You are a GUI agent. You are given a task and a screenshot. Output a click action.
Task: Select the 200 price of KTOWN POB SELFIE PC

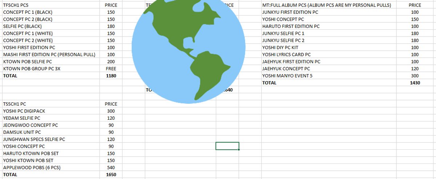tap(110, 62)
